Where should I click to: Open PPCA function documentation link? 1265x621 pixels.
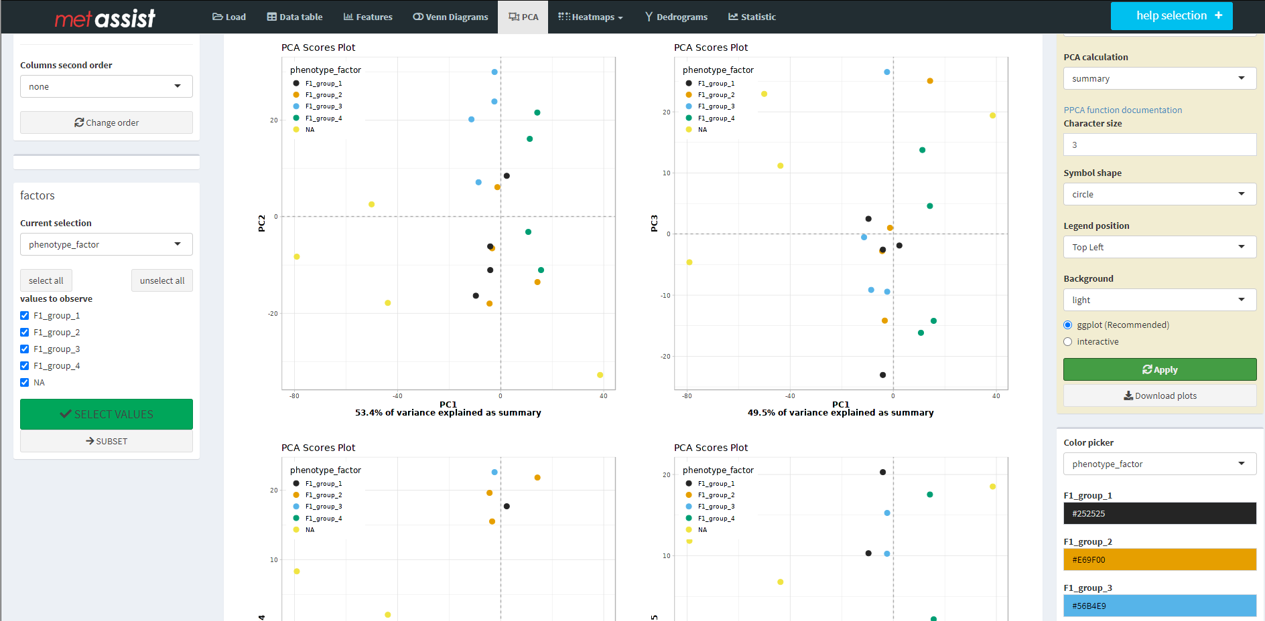(1122, 110)
